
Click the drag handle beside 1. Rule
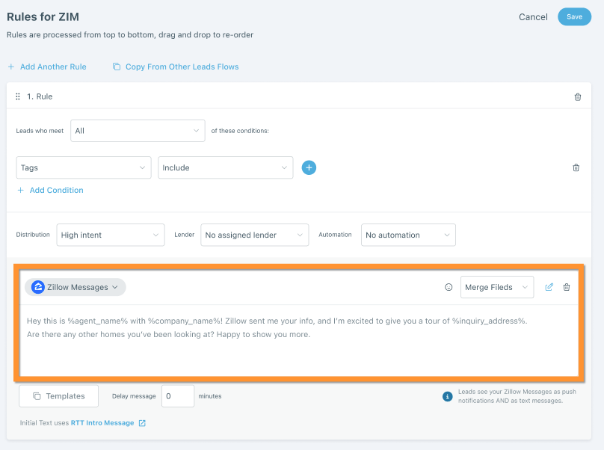coord(18,97)
